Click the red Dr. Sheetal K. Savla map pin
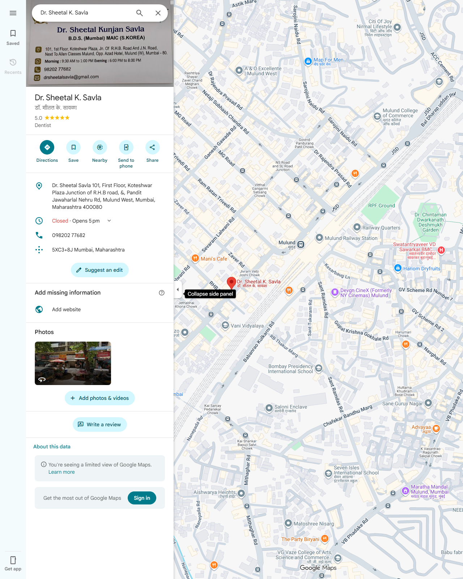 [x=231, y=283]
